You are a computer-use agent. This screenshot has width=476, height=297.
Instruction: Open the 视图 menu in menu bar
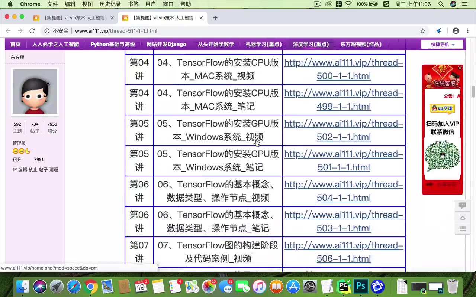point(87,4)
